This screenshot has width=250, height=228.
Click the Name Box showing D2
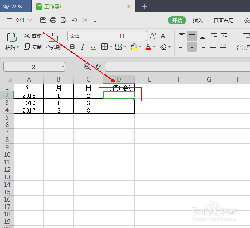coord(31,67)
